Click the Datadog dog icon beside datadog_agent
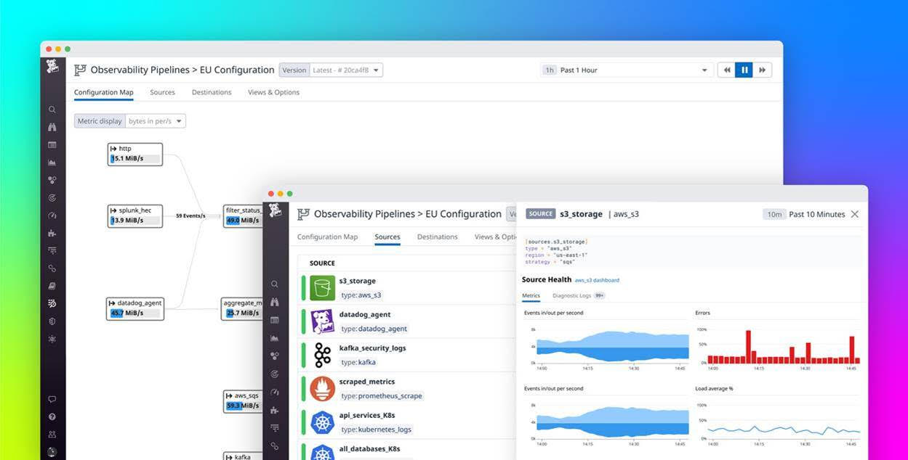Screen dimensions: 908x460 (x=322, y=322)
